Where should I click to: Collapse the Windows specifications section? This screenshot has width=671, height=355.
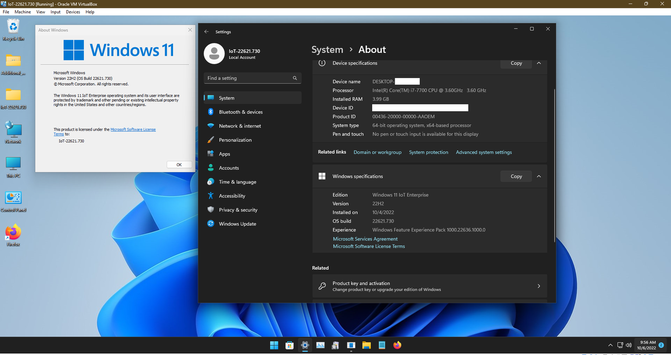pyautogui.click(x=538, y=176)
